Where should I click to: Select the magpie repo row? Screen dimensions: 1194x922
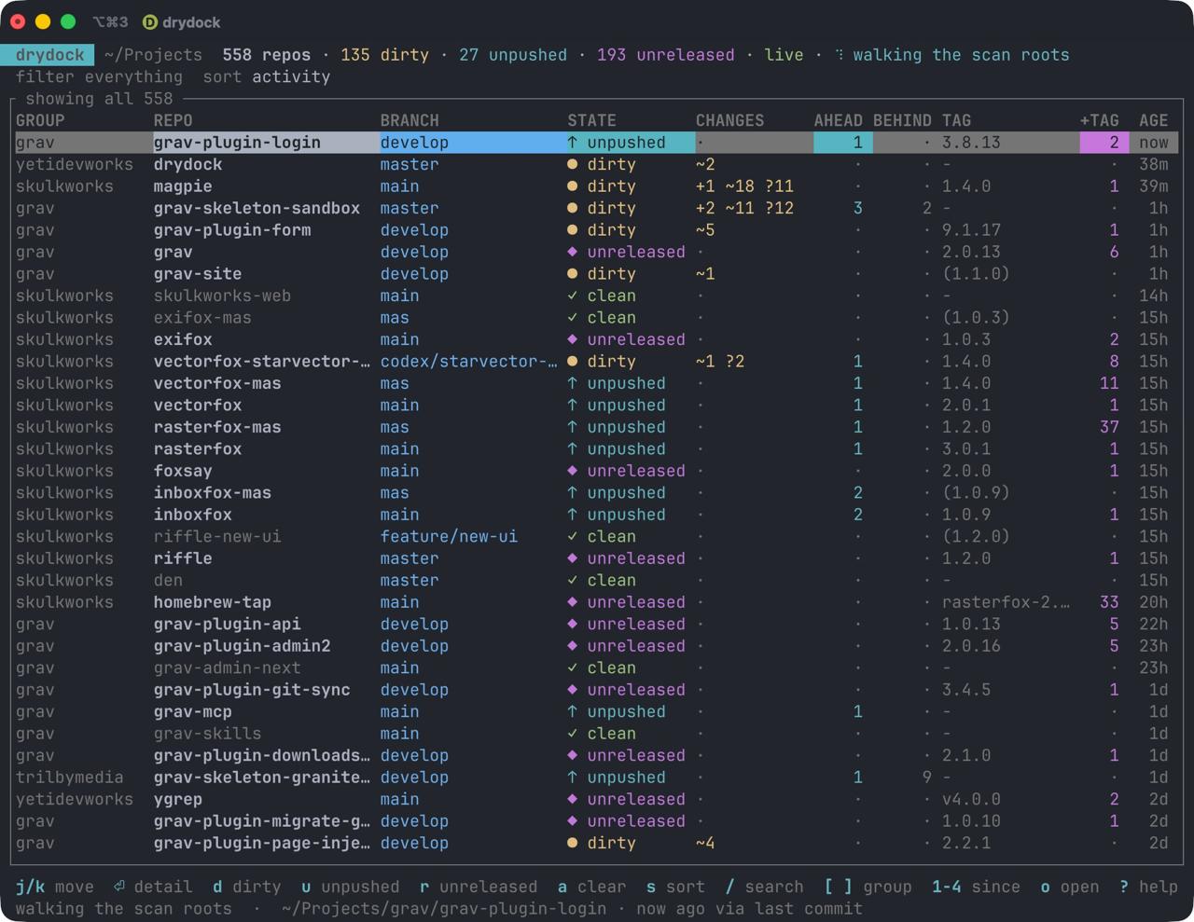tap(597, 186)
